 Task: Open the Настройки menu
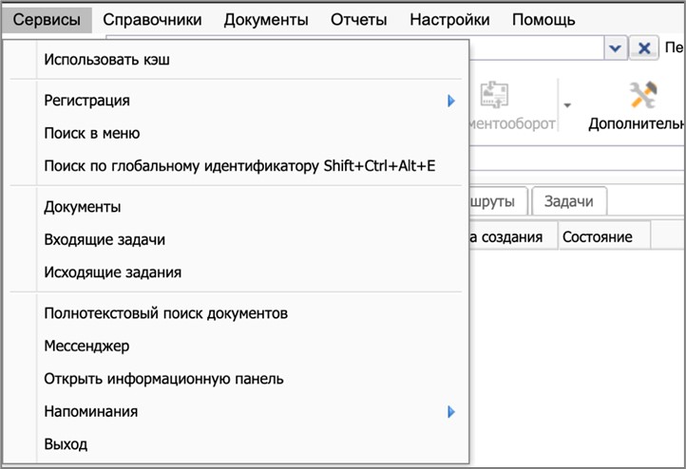(449, 19)
